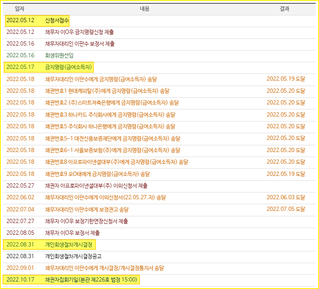Image resolution: width=319 pixels, height=289 pixels.
Task: Click date 2022.05.16 beside 회생위원선임
Action: [x=21, y=56]
